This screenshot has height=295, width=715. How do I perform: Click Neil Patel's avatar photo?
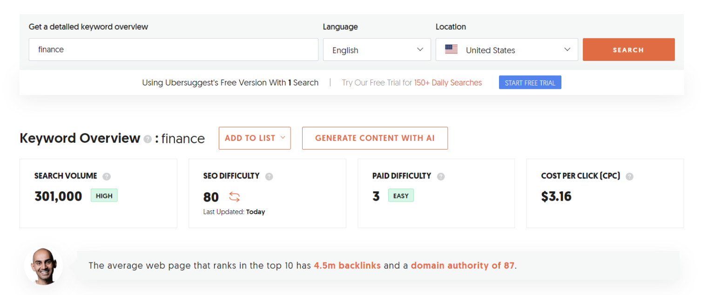pyautogui.click(x=43, y=265)
